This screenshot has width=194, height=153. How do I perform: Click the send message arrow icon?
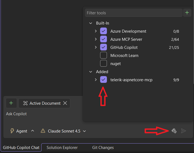[183, 131]
